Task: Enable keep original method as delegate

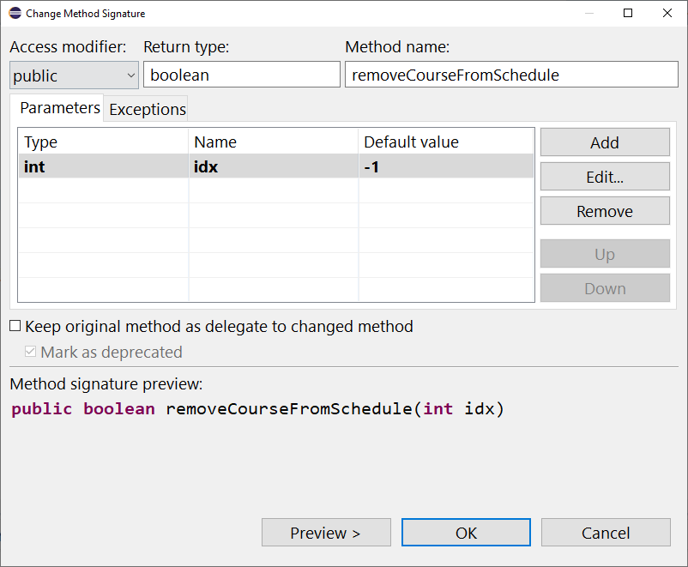Action: pyautogui.click(x=14, y=327)
